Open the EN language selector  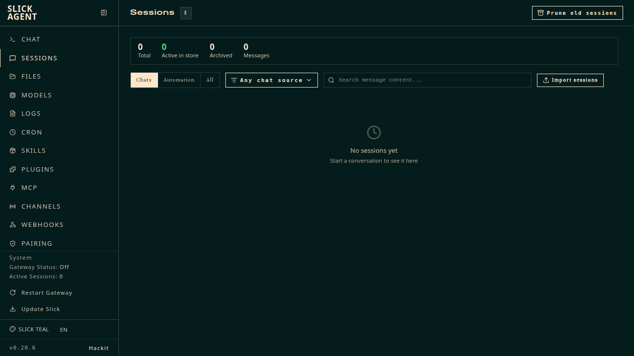64,330
